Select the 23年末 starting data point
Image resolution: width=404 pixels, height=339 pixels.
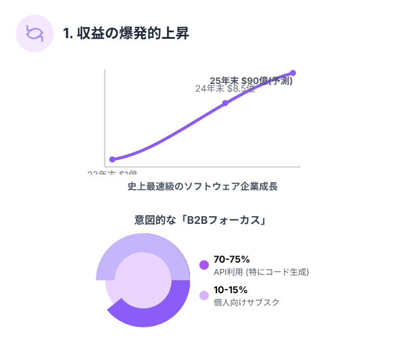pos(112,159)
